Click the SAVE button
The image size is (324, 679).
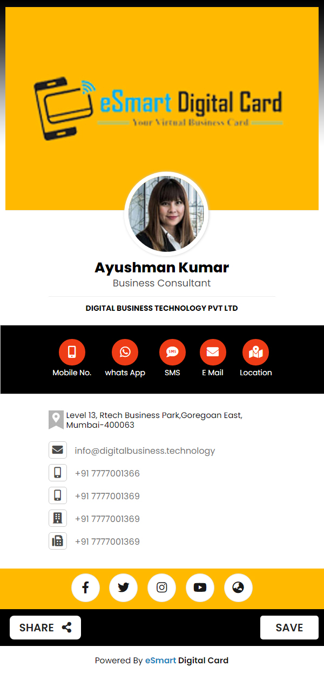click(289, 628)
